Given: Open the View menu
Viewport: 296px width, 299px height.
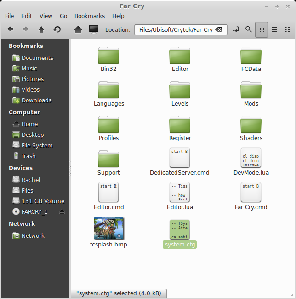Looking at the screenshot, I should pyautogui.click(x=46, y=16).
